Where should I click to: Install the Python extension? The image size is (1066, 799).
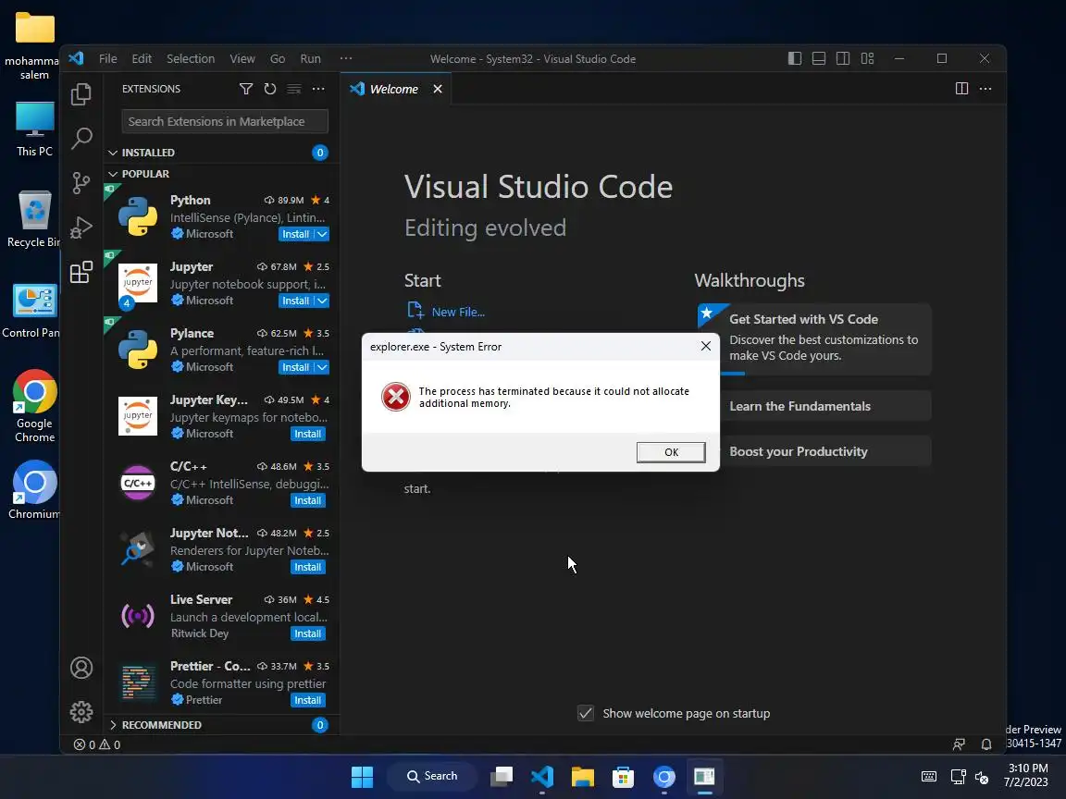[x=296, y=234]
